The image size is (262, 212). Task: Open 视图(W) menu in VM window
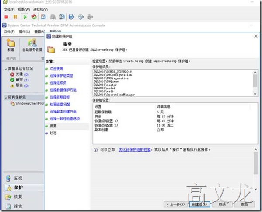tap(24, 10)
